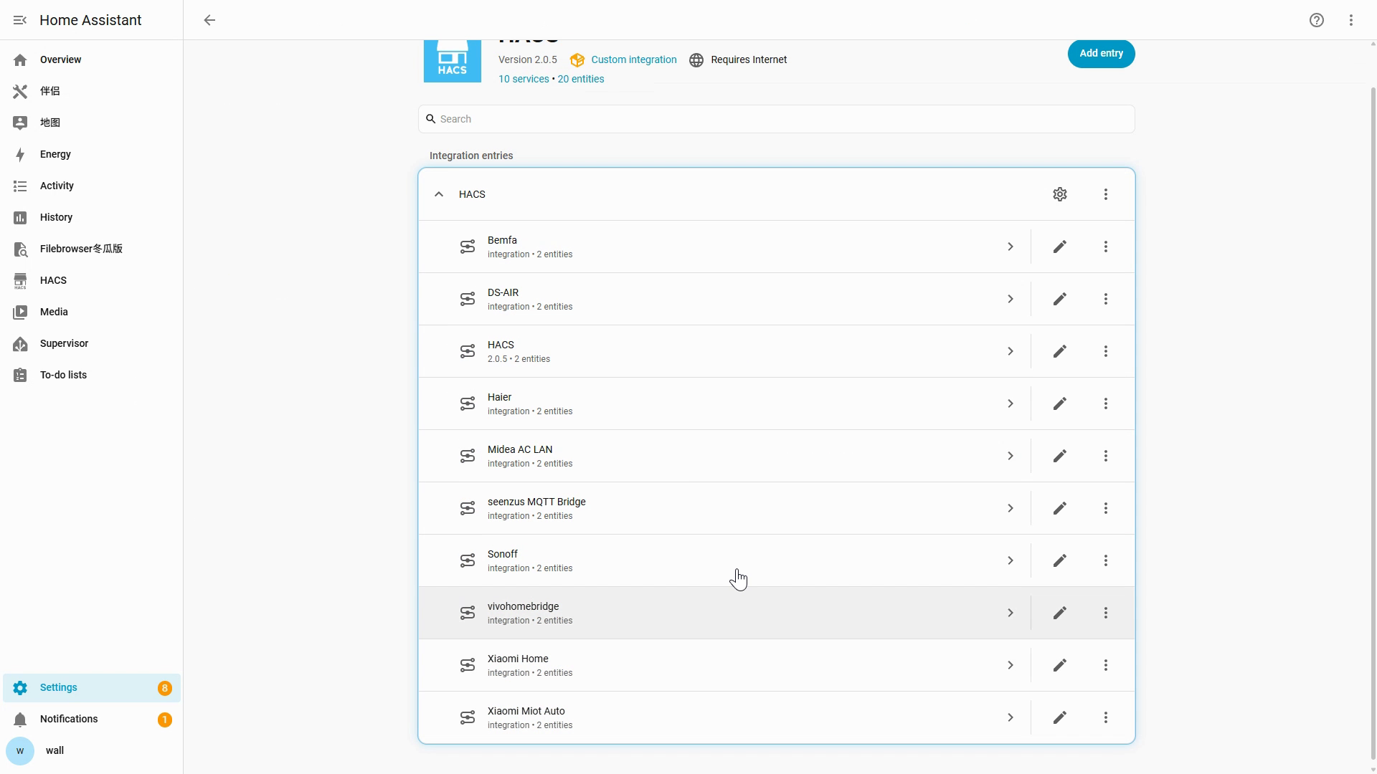1377x774 pixels.
Task: Open seenzus MQTT Bridge options menu
Action: coord(1106,508)
